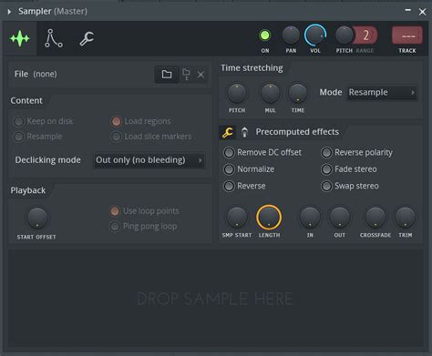Open the miscellaneous functions wrench tab
432x356 pixels.
(x=87, y=38)
